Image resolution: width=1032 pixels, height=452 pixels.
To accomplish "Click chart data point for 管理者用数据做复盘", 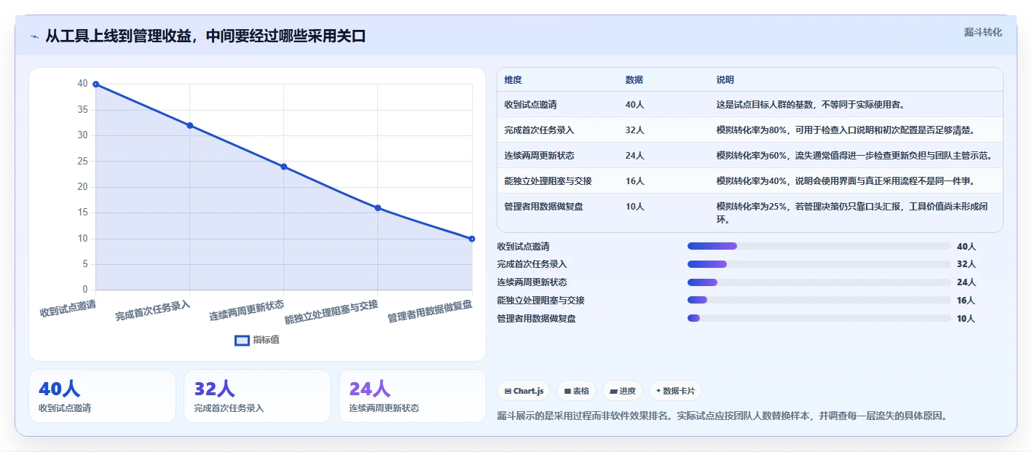I will pos(472,239).
